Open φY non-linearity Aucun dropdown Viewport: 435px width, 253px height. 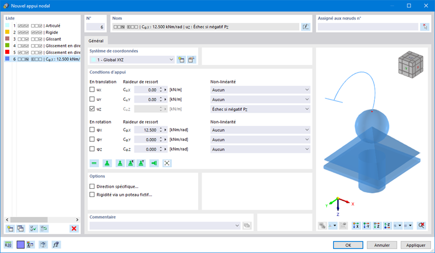(x=260, y=140)
